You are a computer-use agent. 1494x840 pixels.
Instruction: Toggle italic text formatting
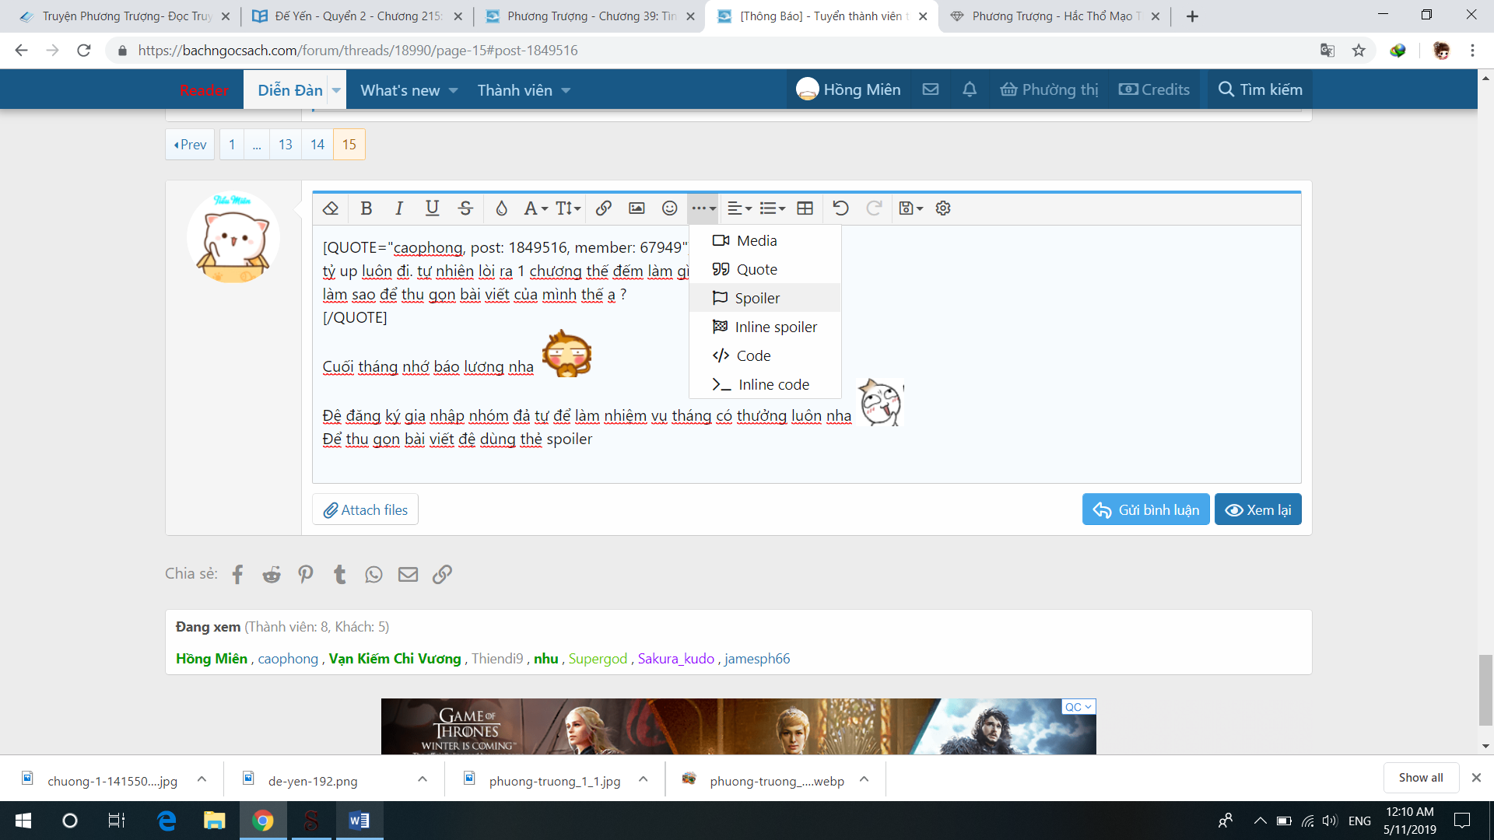pyautogui.click(x=399, y=208)
